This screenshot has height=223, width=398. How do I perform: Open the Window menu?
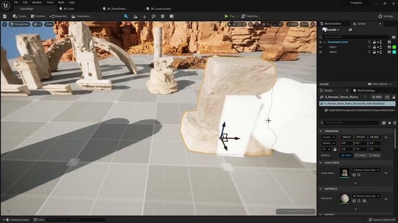click(x=37, y=2)
